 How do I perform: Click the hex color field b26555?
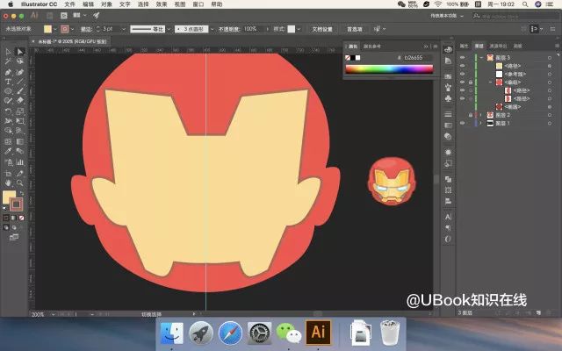point(417,58)
